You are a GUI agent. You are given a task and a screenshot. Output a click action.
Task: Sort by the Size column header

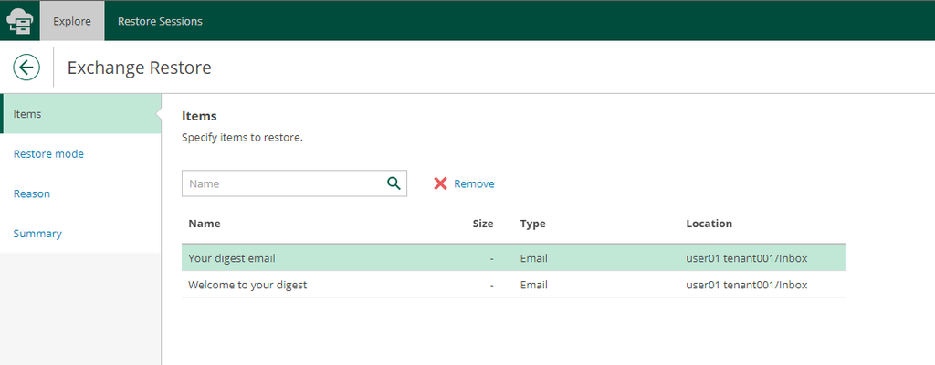coord(483,224)
